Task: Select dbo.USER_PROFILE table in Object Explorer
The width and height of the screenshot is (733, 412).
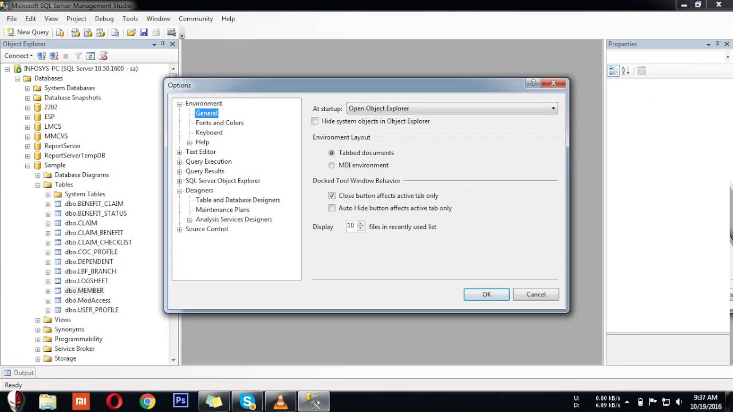Action: (92, 310)
